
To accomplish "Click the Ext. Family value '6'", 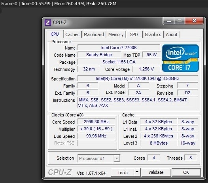I will 88,93.
